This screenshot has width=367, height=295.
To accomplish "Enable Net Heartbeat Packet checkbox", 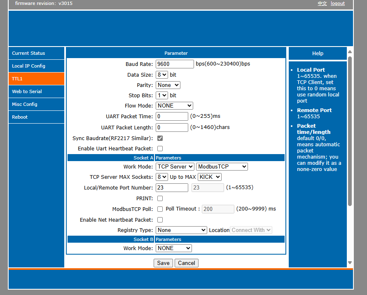I will [x=160, y=220].
